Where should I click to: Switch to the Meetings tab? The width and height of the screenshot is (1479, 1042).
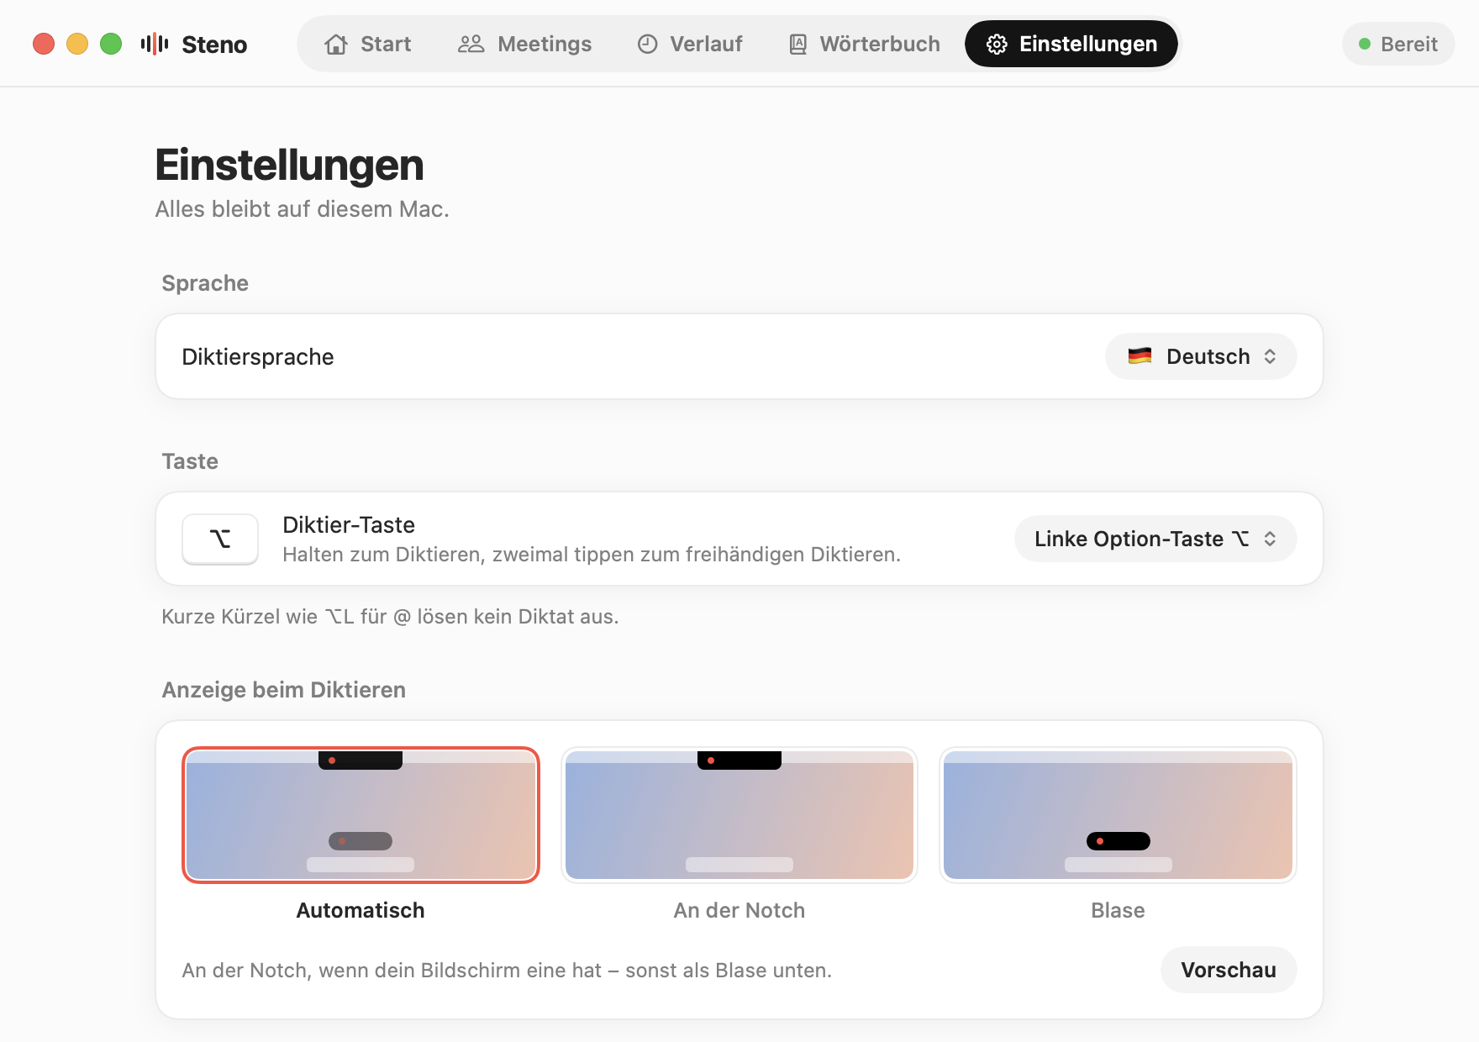coord(524,44)
